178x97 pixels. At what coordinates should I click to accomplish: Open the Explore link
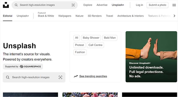(88, 5)
